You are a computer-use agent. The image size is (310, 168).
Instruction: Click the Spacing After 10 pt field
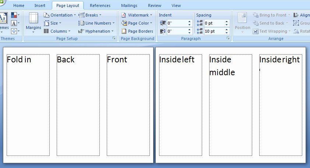coord(214,31)
